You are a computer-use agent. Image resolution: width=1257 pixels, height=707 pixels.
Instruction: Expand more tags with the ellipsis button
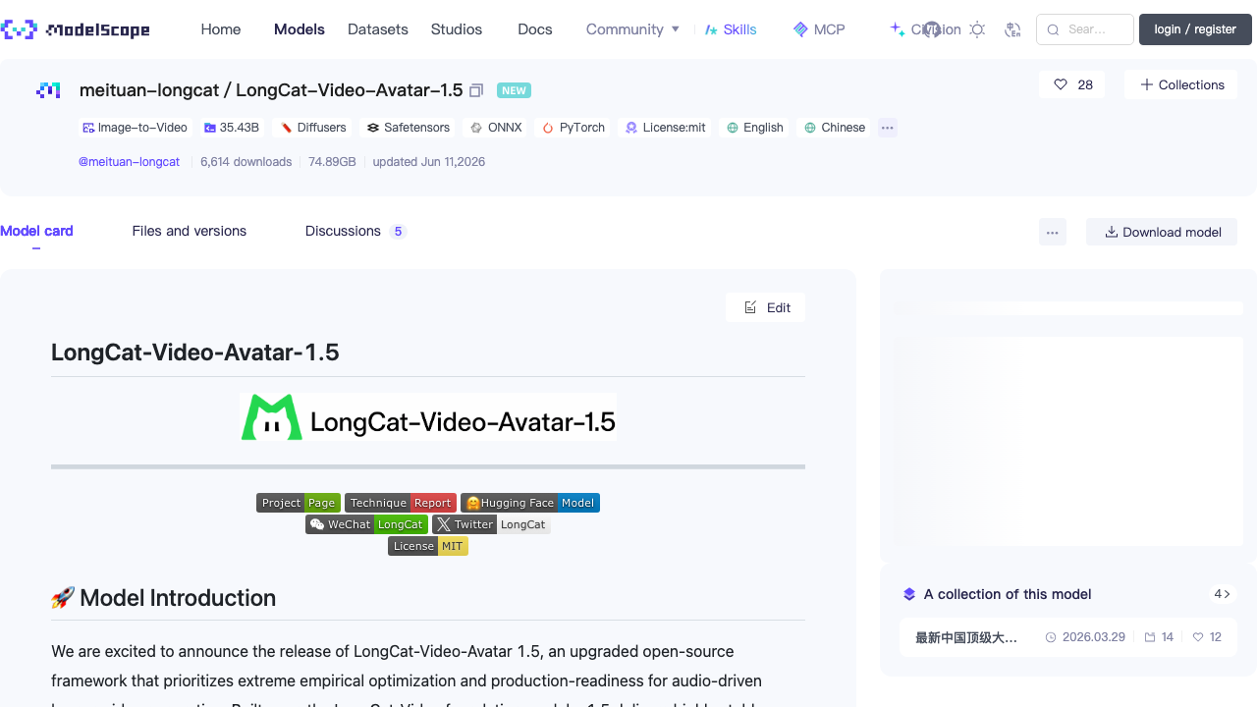click(888, 128)
